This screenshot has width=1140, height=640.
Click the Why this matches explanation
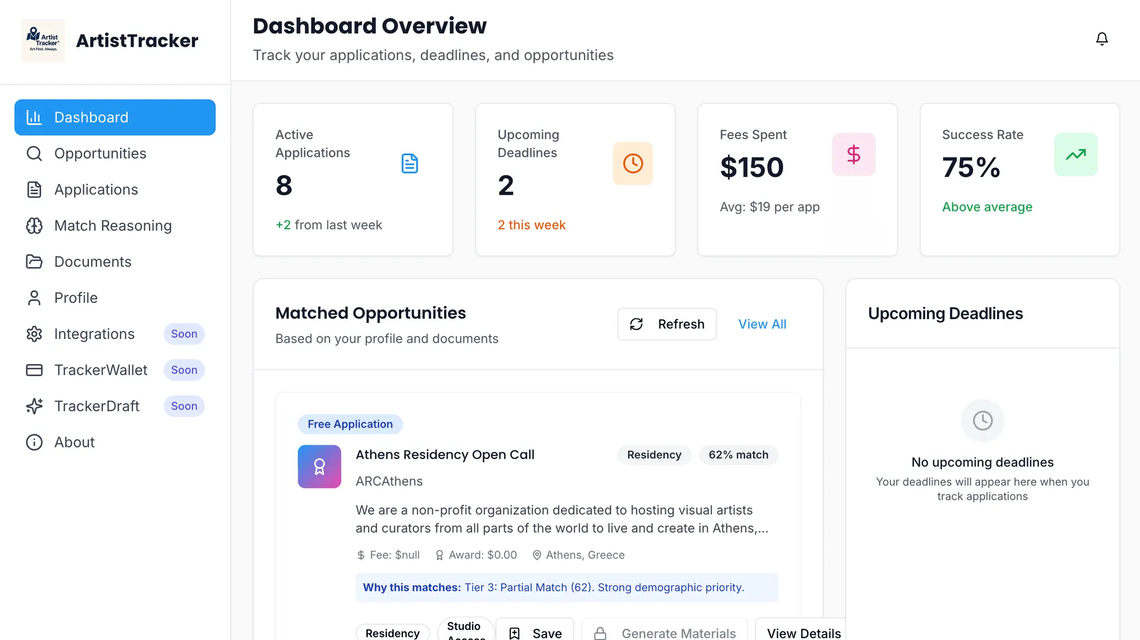(567, 588)
